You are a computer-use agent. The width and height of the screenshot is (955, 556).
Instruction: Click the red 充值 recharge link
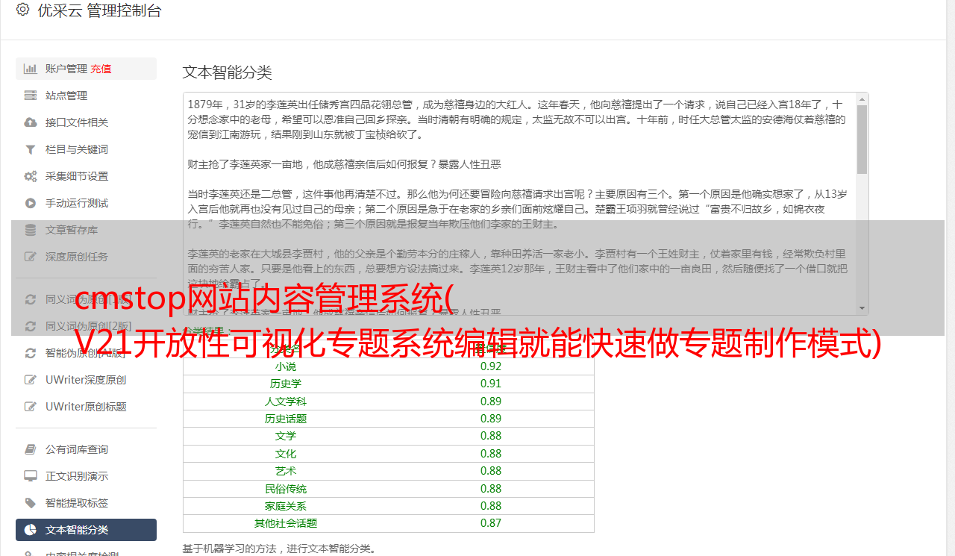coord(101,69)
